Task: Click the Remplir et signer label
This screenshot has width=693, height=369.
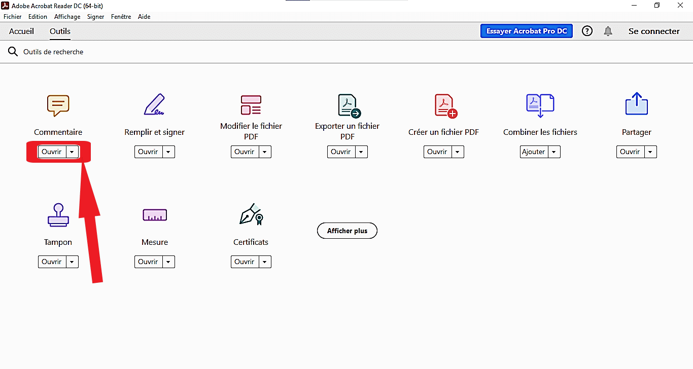Action: 155,132
